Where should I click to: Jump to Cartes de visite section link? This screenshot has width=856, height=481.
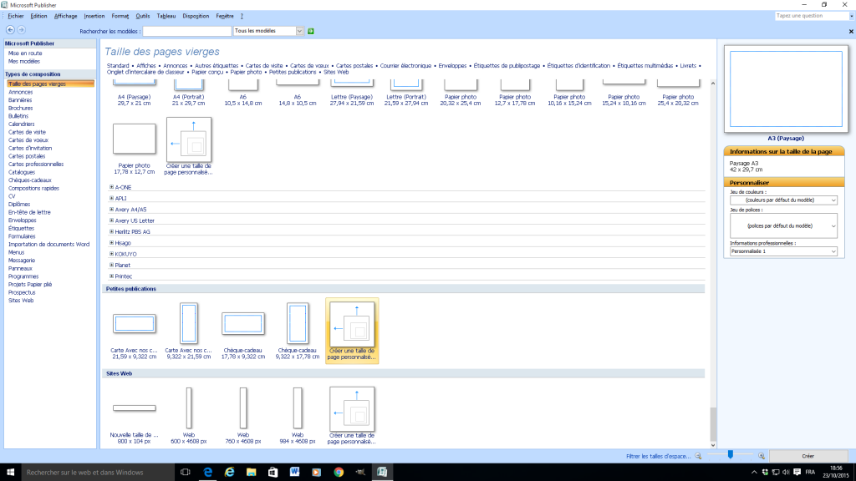[x=264, y=66]
